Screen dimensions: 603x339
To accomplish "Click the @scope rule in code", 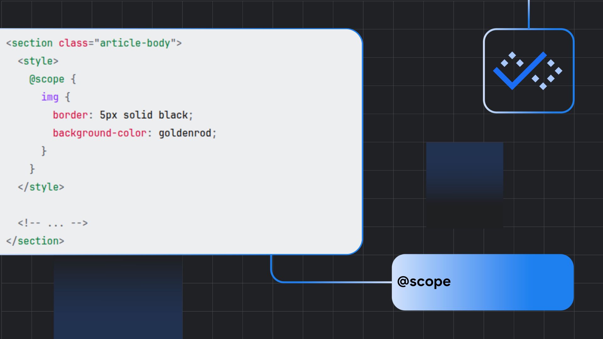I will (46, 79).
